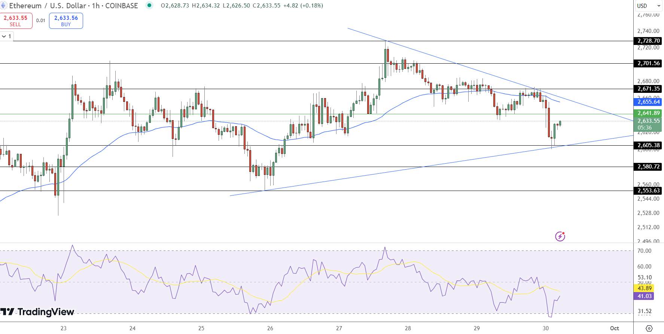Open chart settings hexagon icon
This screenshot has width=664, height=334.
pos(649,328)
